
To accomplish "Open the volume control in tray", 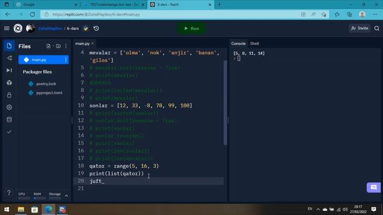I will coord(345,210).
